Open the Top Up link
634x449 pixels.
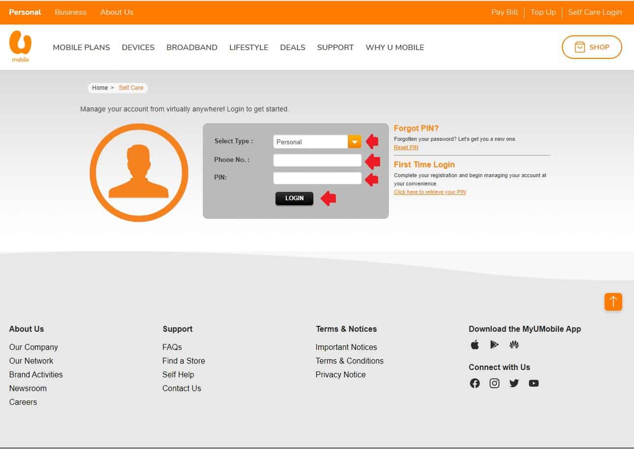pyautogui.click(x=543, y=12)
